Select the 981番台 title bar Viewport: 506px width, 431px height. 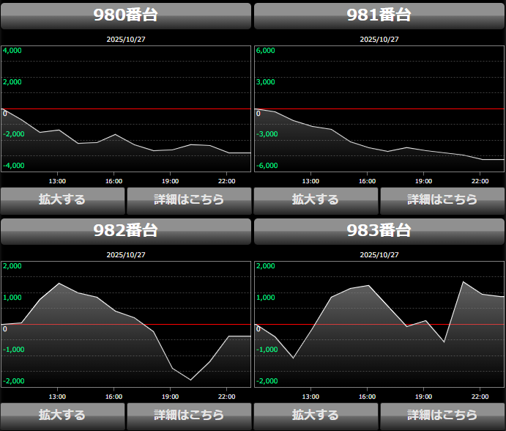pyautogui.click(x=379, y=15)
